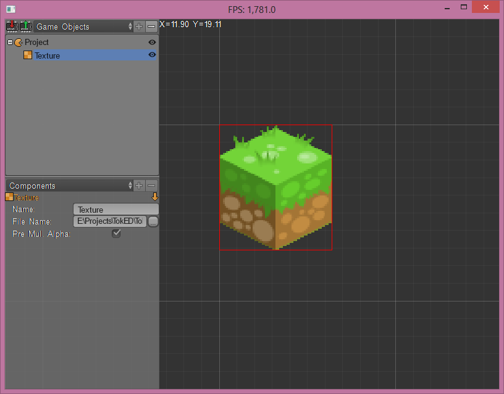Click the Texture item's orange checker icon
Viewport: 504px width, 394px height.
point(28,55)
